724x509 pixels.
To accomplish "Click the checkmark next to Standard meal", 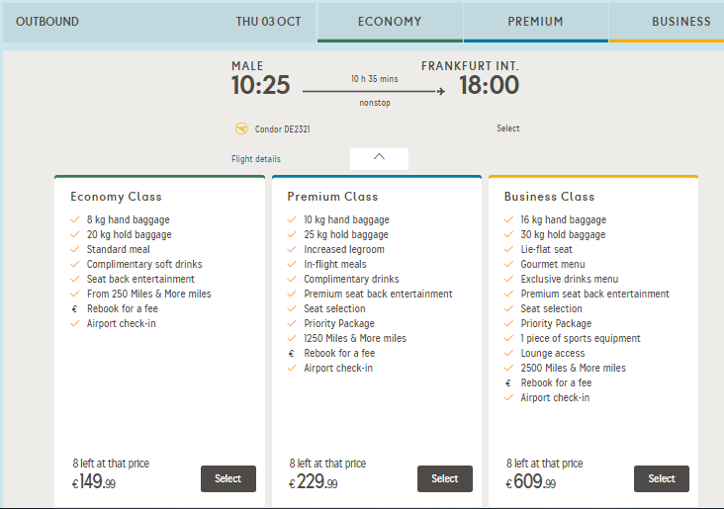I will coord(74,250).
